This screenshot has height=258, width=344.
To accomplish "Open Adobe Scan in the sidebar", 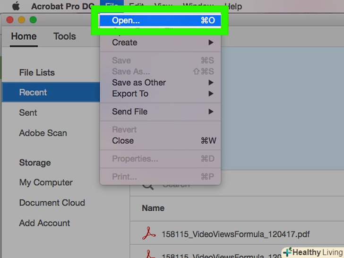I will (43, 133).
